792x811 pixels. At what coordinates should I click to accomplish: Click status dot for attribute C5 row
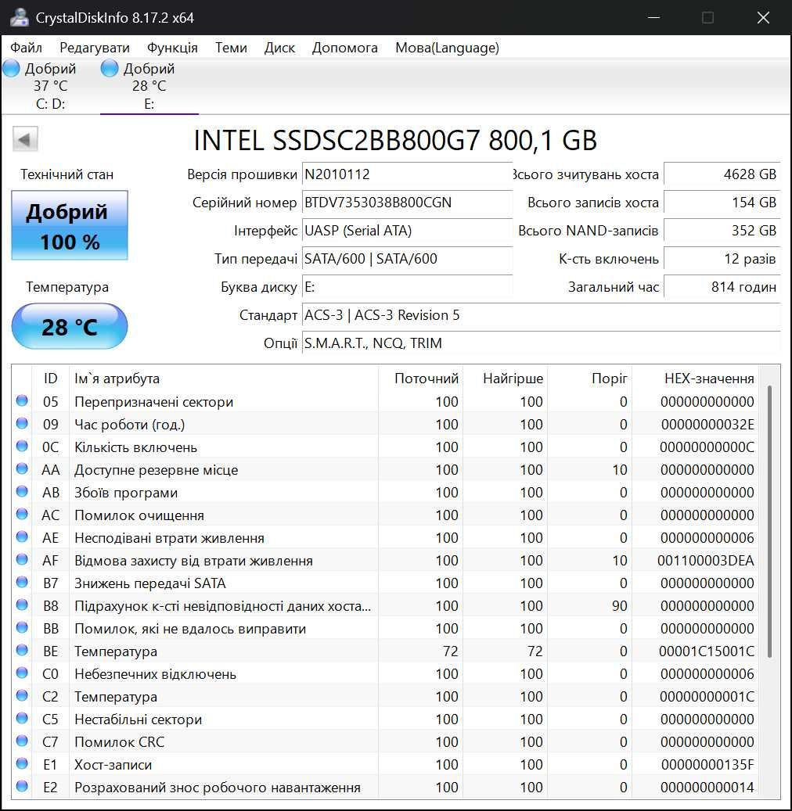point(22,719)
